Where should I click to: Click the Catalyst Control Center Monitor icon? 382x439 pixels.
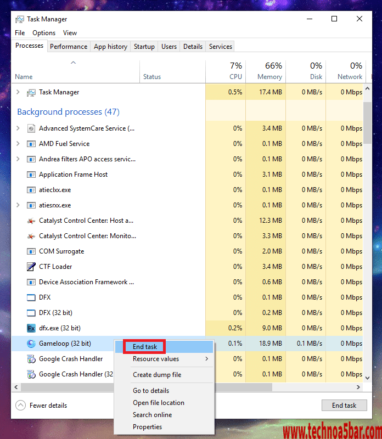click(x=31, y=237)
